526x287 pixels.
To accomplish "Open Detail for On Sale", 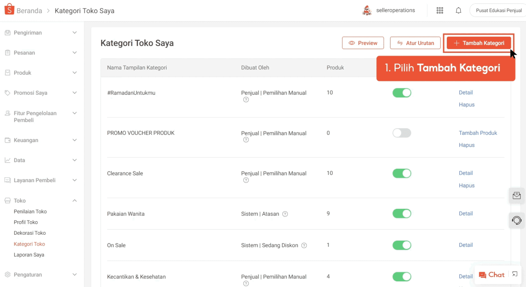I will pos(466,245).
